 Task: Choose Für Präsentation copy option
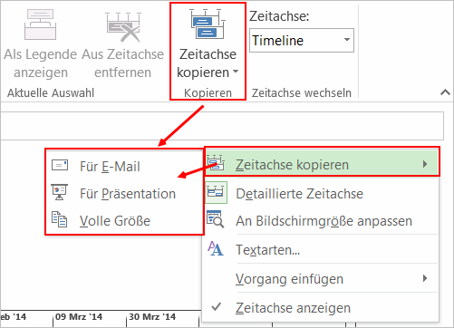point(124,193)
